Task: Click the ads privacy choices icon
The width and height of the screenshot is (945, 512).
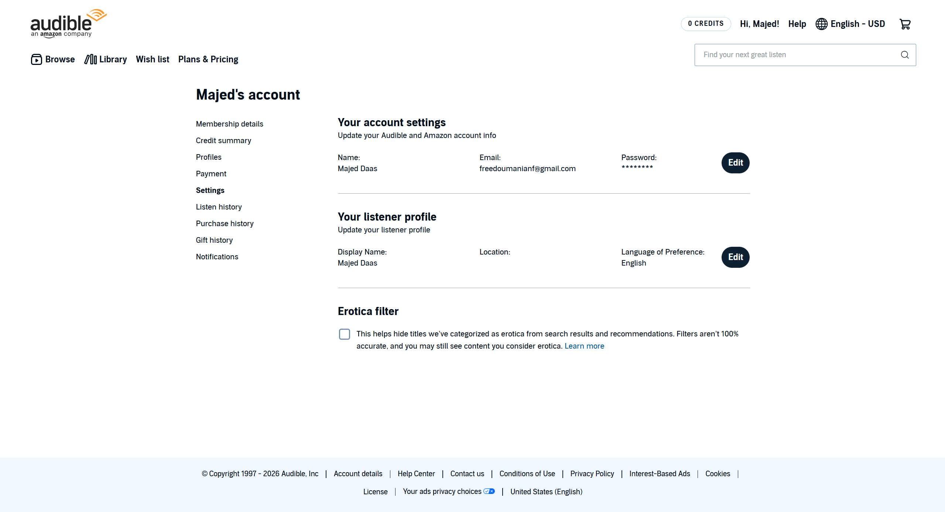Action: point(489,491)
